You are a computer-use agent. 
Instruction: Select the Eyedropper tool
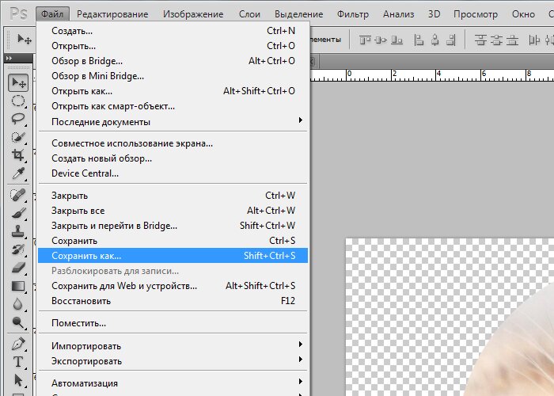pos(18,173)
